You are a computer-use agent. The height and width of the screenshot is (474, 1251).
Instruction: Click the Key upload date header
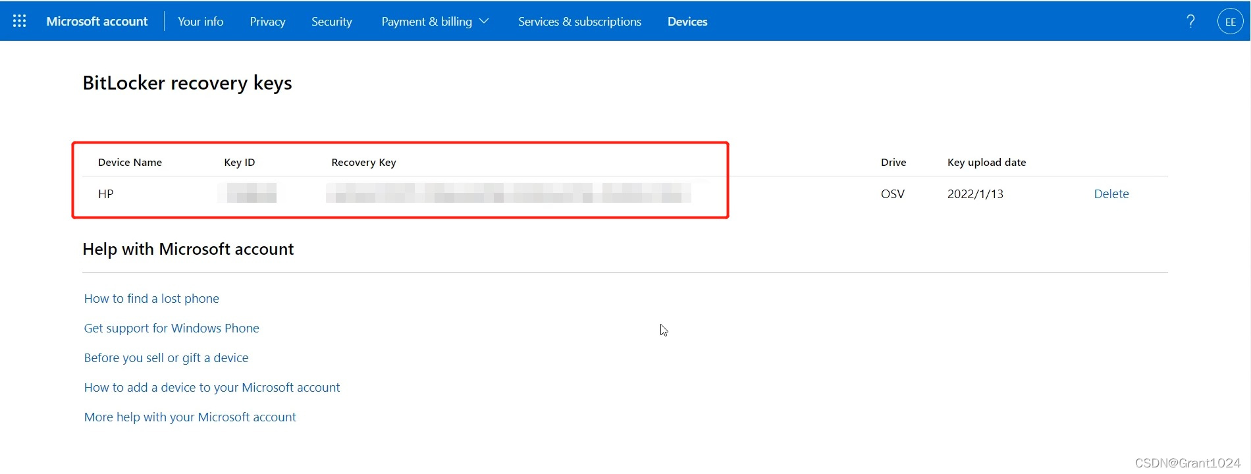point(986,162)
